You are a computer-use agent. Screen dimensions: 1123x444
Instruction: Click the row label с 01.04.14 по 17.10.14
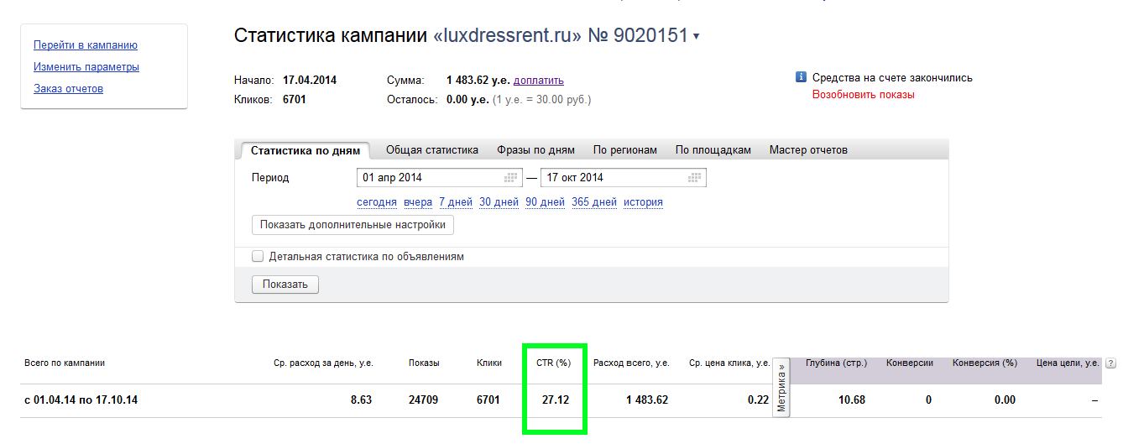(81, 400)
